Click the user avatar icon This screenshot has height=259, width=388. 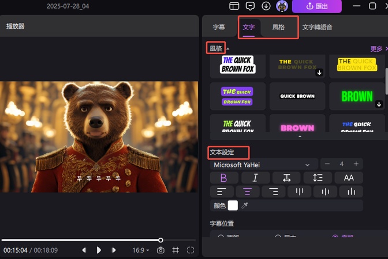pyautogui.click(x=282, y=6)
